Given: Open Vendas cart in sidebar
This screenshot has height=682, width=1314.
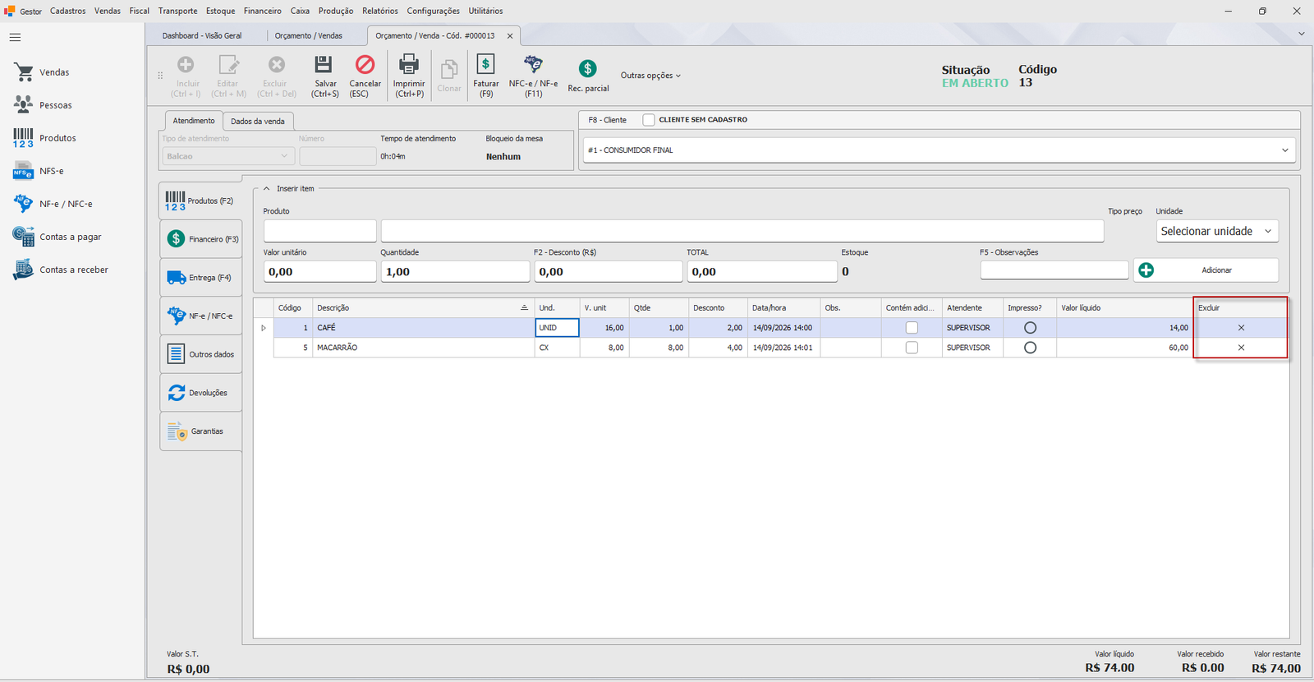Looking at the screenshot, I should (x=41, y=72).
